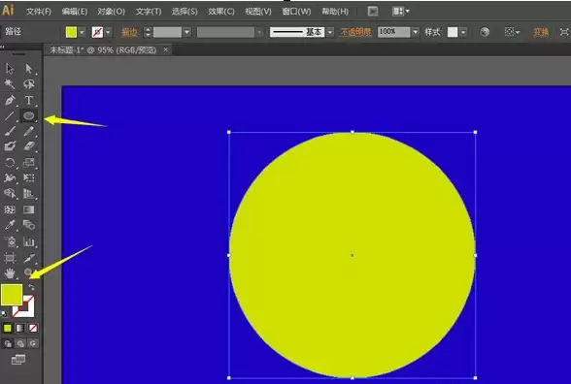This screenshot has height=384, width=571.
Task: Activate the Magic Wand tool
Action: (10, 84)
